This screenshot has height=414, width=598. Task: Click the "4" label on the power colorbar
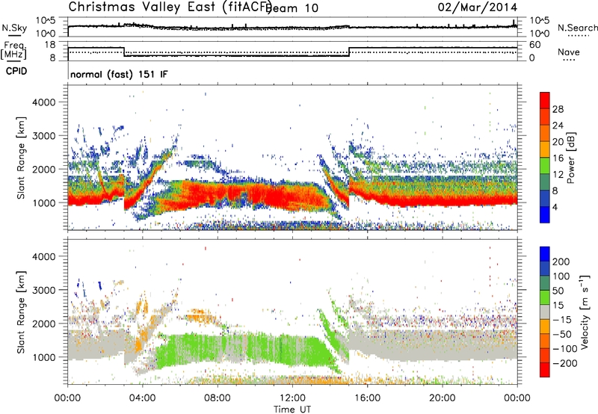point(555,208)
